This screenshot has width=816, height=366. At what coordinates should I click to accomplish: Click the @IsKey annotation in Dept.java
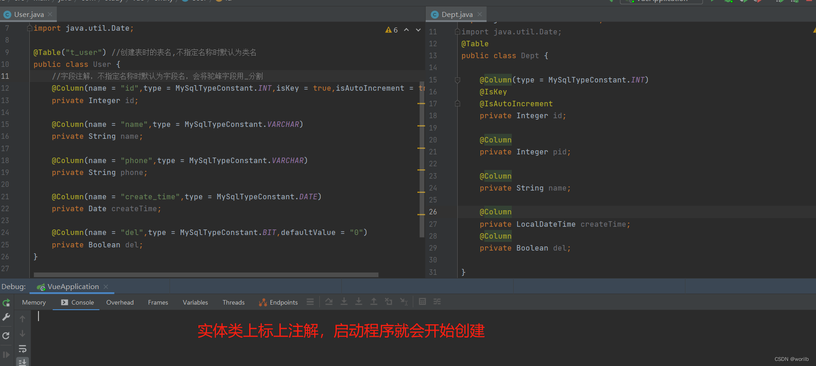[x=493, y=92]
